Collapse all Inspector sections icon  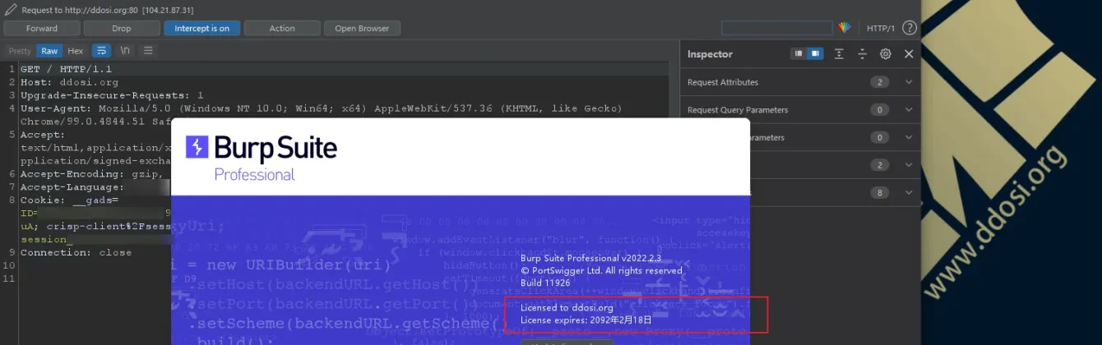(862, 54)
